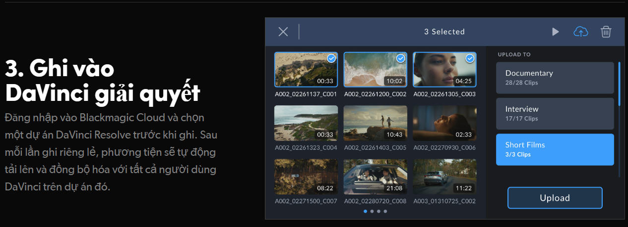Viewport: 628px width, 227px height.
Task: Click the 21:08 duration label
Action: pyautogui.click(x=395, y=188)
